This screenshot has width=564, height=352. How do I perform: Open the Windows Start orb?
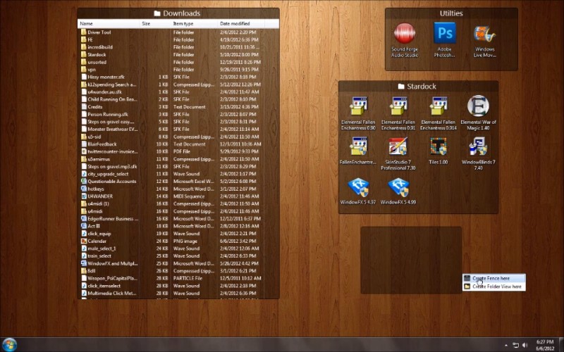[x=9, y=345]
